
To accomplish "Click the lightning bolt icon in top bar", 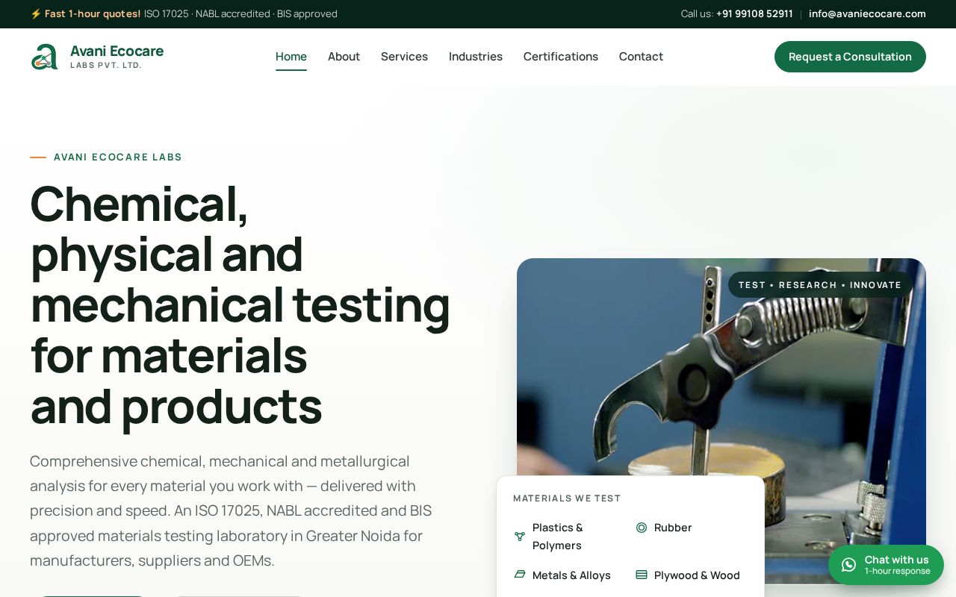I will coord(35,13).
